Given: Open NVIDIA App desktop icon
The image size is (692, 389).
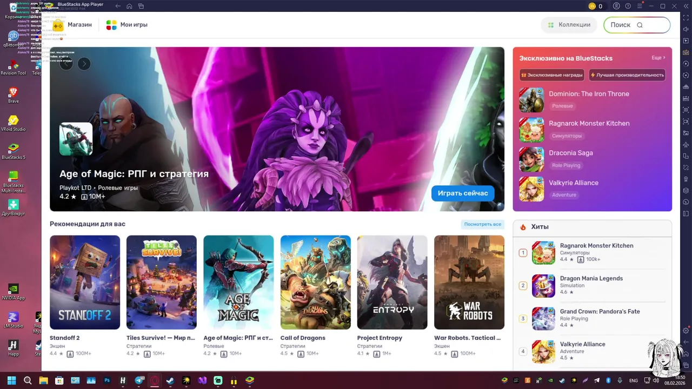Looking at the screenshot, I should [x=14, y=292].
